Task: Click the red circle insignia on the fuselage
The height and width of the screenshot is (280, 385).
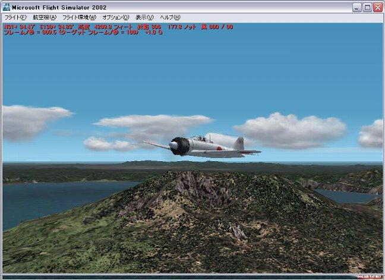Action: coord(220,149)
